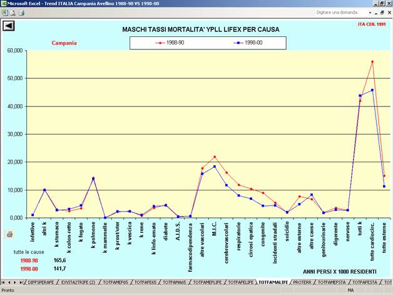Viewport: 393px width, 295px height.
Task: Click the 'ITA CEN. 1991' label
Action: (372, 24)
